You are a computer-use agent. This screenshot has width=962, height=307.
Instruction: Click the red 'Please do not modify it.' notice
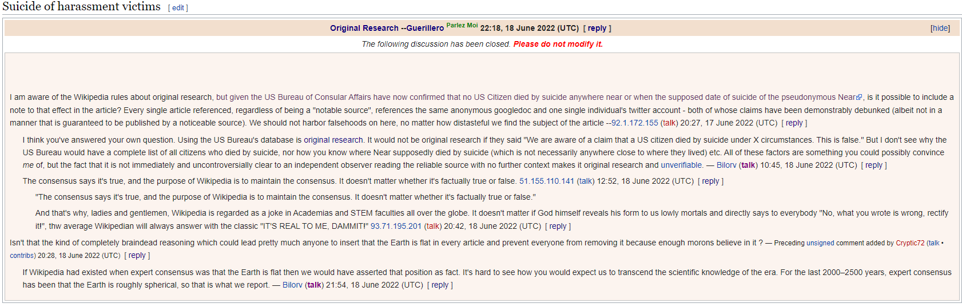[x=558, y=44]
